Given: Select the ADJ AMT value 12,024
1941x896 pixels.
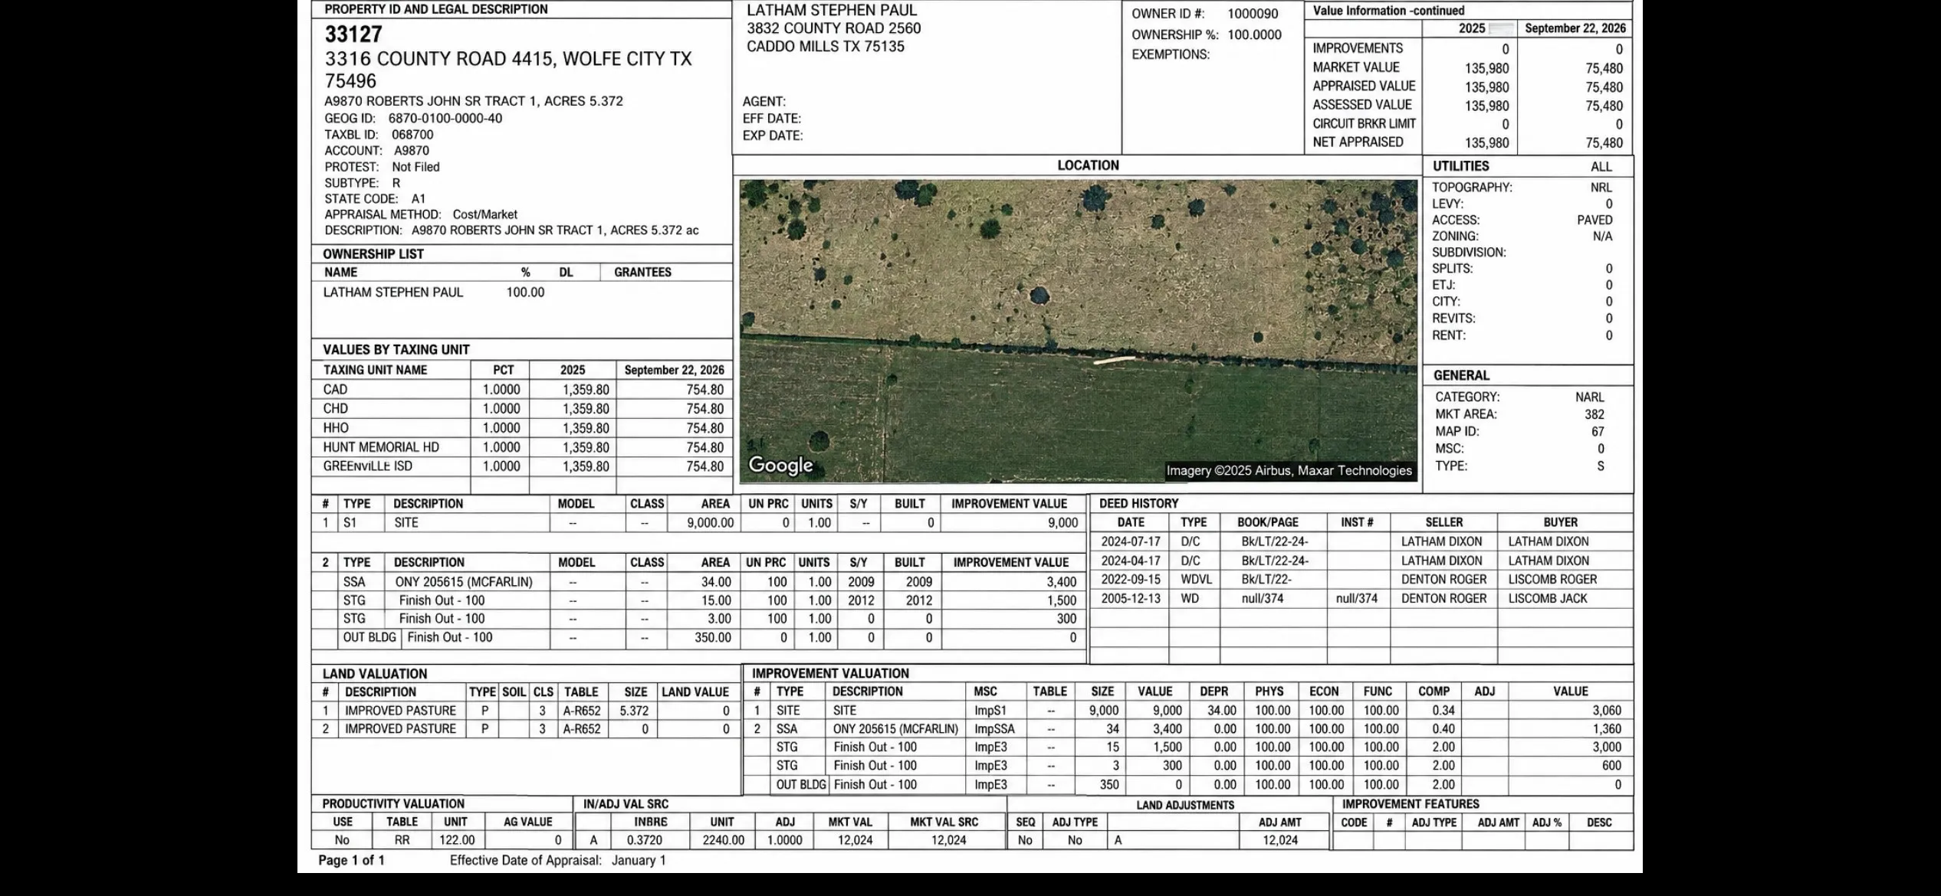Looking at the screenshot, I should (1280, 840).
